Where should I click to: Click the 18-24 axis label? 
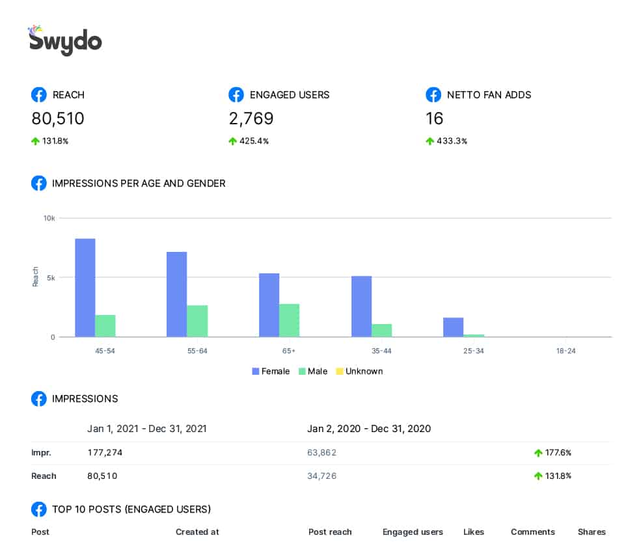coord(566,351)
